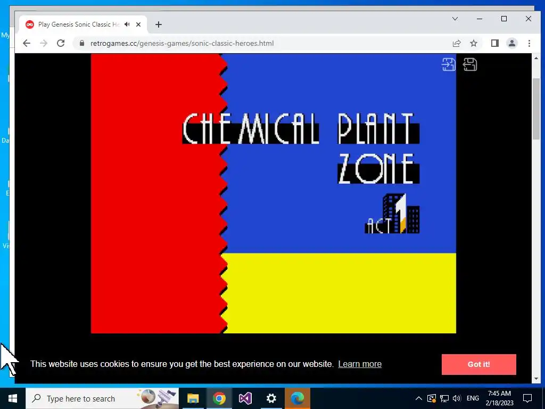Open tab search chevron in title bar
The image size is (545, 409).
(455, 19)
